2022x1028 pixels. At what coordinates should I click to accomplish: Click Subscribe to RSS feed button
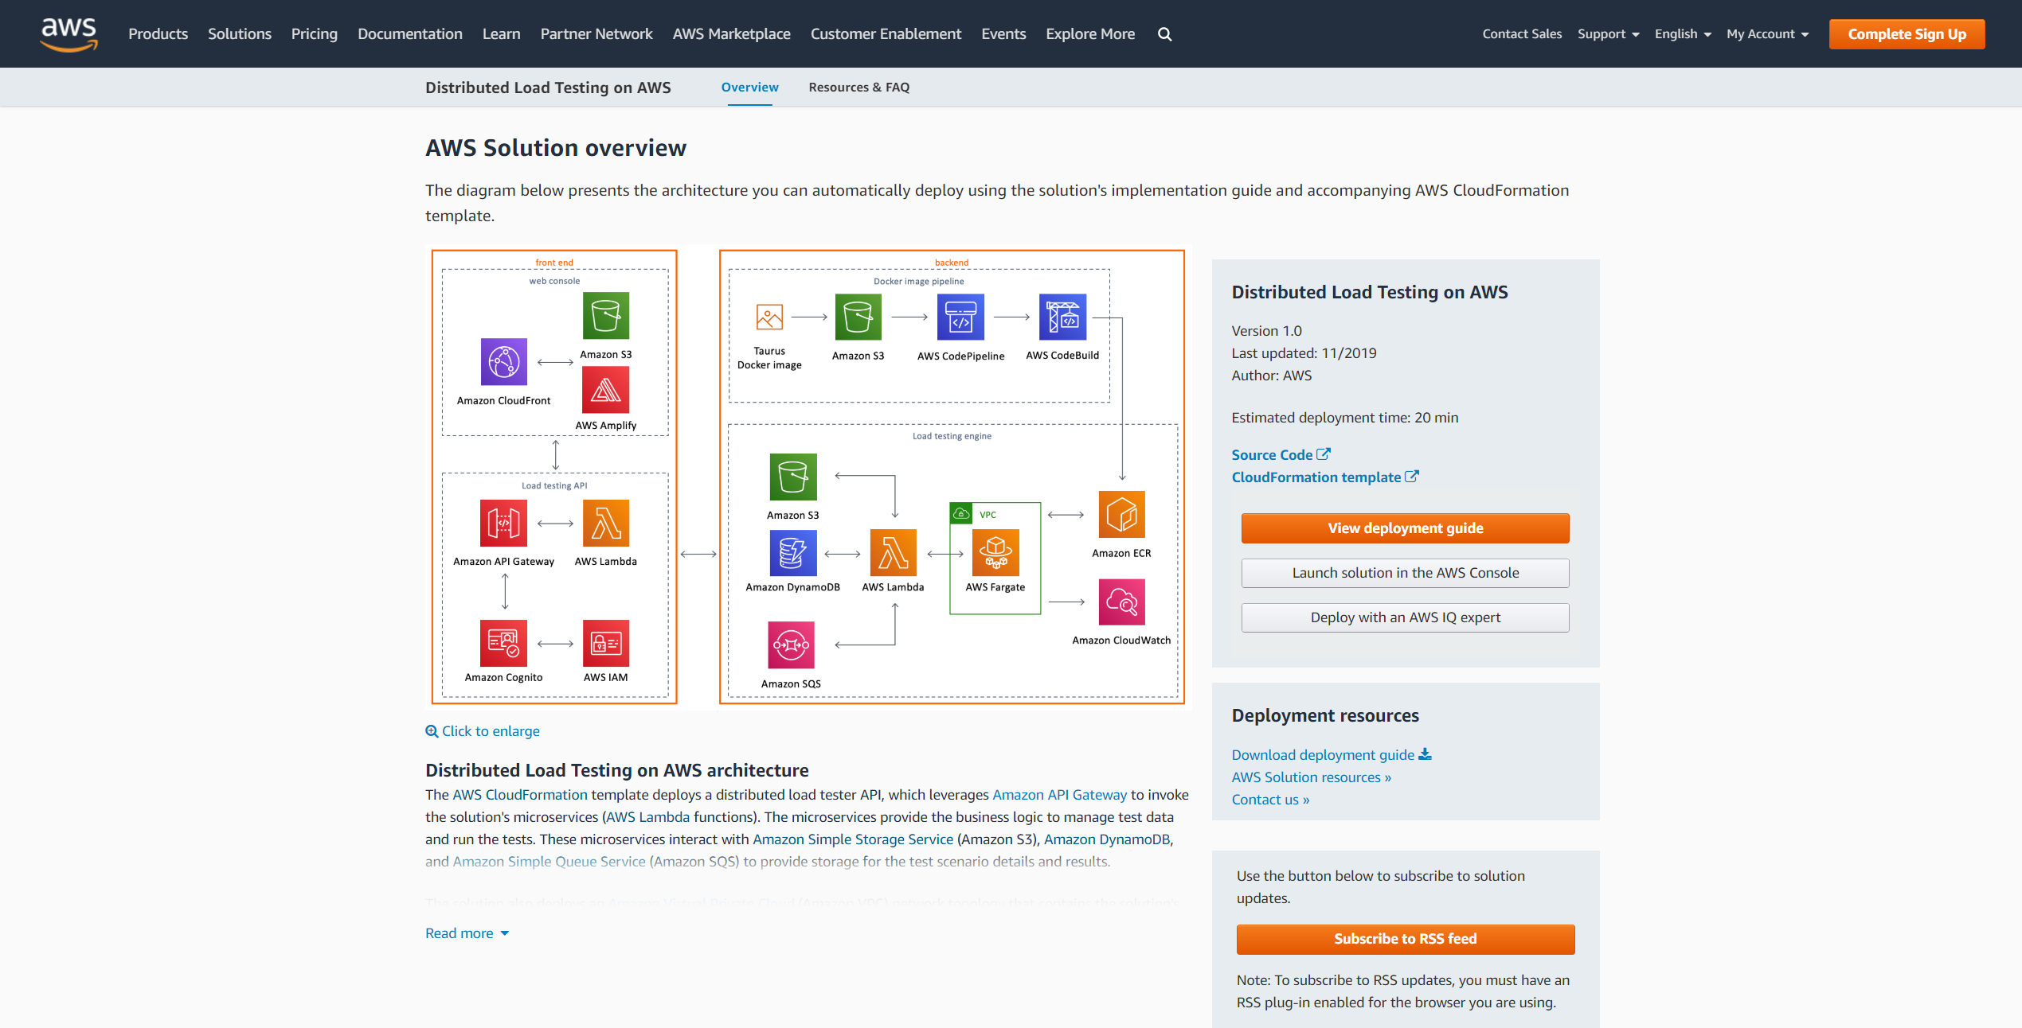point(1405,939)
